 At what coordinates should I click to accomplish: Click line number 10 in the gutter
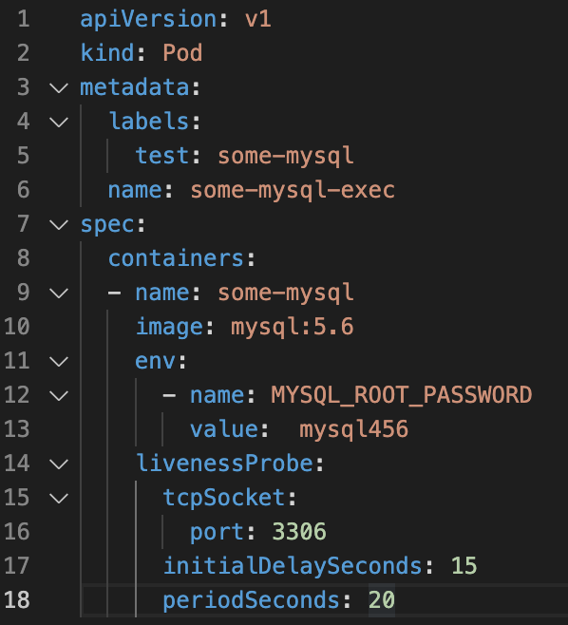point(17,327)
